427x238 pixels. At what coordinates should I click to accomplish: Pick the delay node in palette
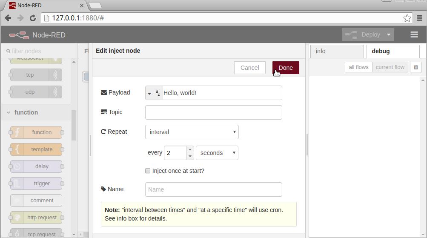(36, 166)
